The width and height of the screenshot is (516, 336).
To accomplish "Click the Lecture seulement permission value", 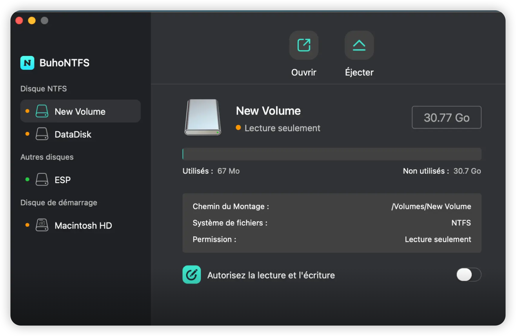I will [x=438, y=239].
